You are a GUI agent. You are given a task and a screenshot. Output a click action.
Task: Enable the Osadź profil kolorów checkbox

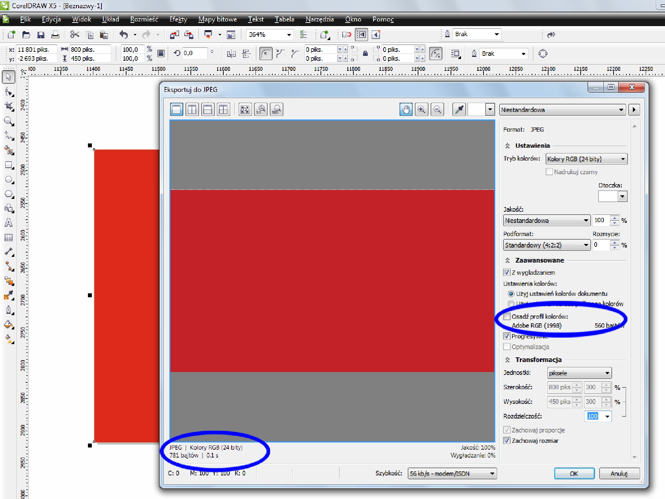tap(507, 317)
